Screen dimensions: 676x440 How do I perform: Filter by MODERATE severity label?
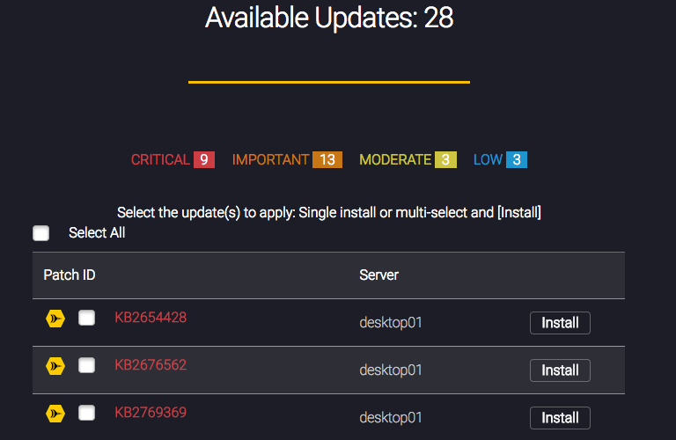pyautogui.click(x=395, y=160)
